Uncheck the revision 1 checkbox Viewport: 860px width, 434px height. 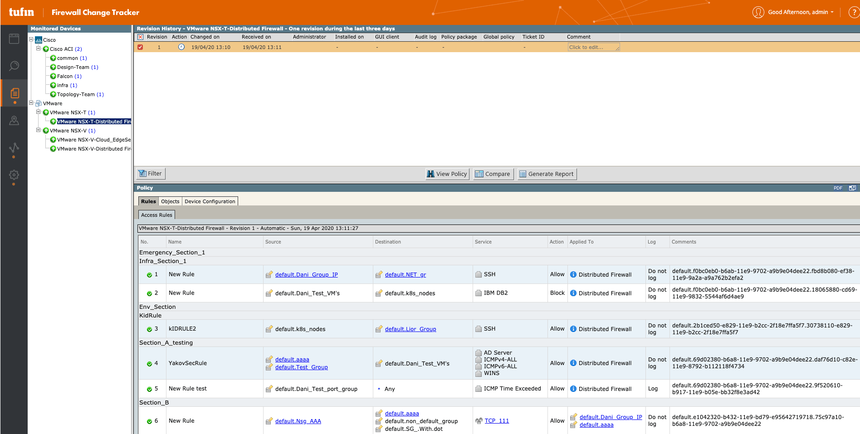coord(140,47)
